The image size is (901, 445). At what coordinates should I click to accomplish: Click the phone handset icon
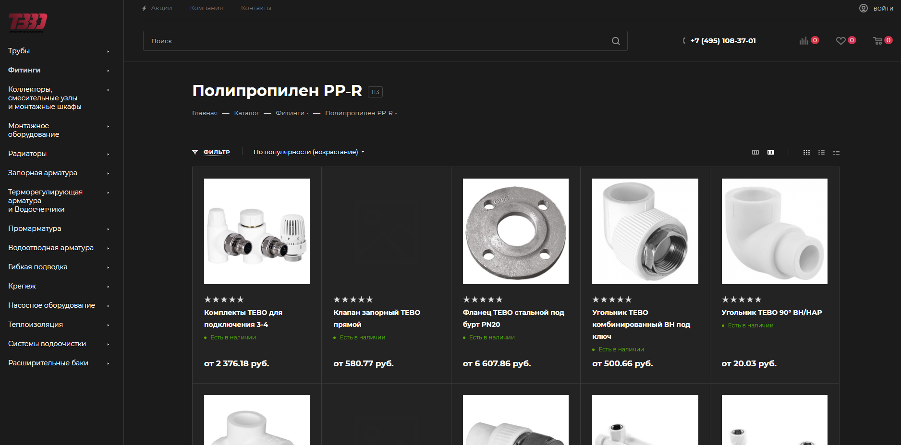tap(684, 41)
